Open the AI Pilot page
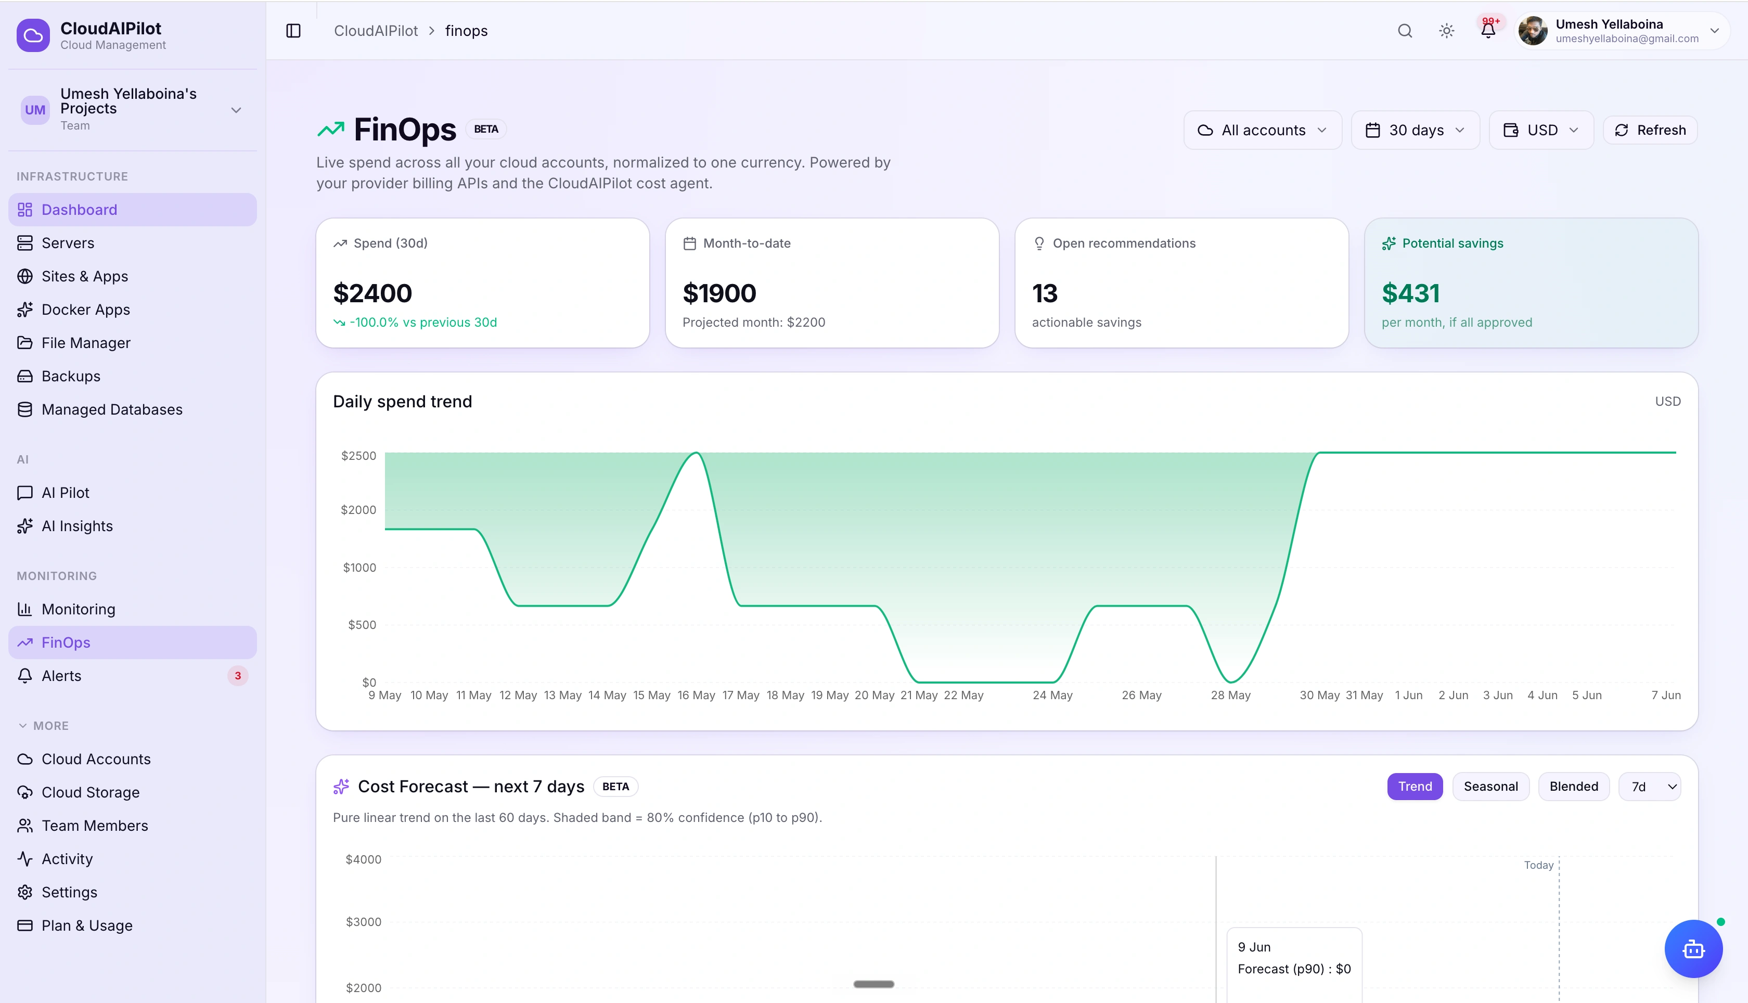 coord(132,493)
